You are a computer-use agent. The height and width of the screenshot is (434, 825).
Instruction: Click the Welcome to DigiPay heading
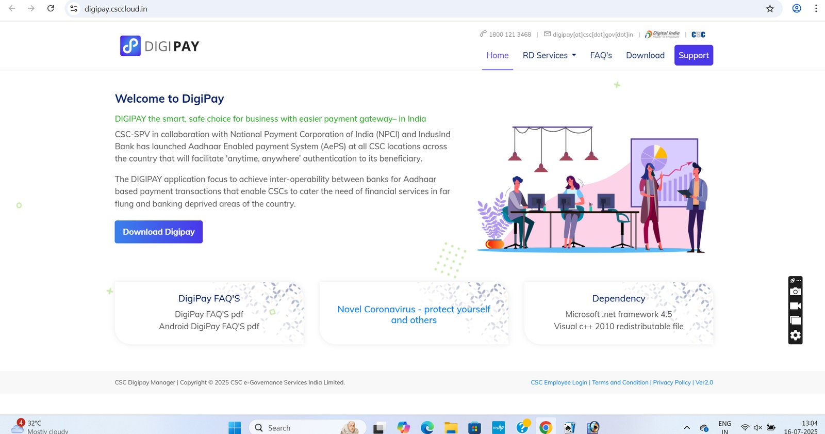[x=169, y=99]
